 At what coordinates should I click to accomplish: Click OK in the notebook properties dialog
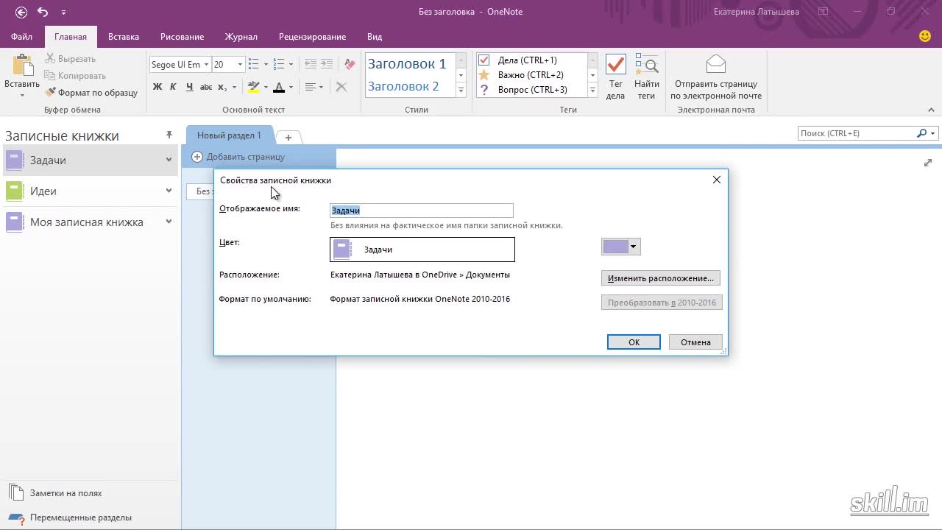(634, 342)
